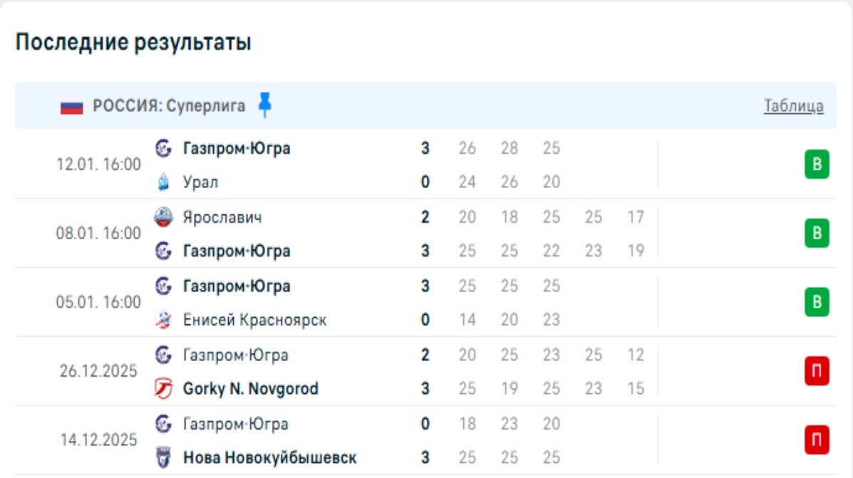The image size is (853, 478).
Task: Click the win badge for the 05.01 match
Action: (817, 303)
